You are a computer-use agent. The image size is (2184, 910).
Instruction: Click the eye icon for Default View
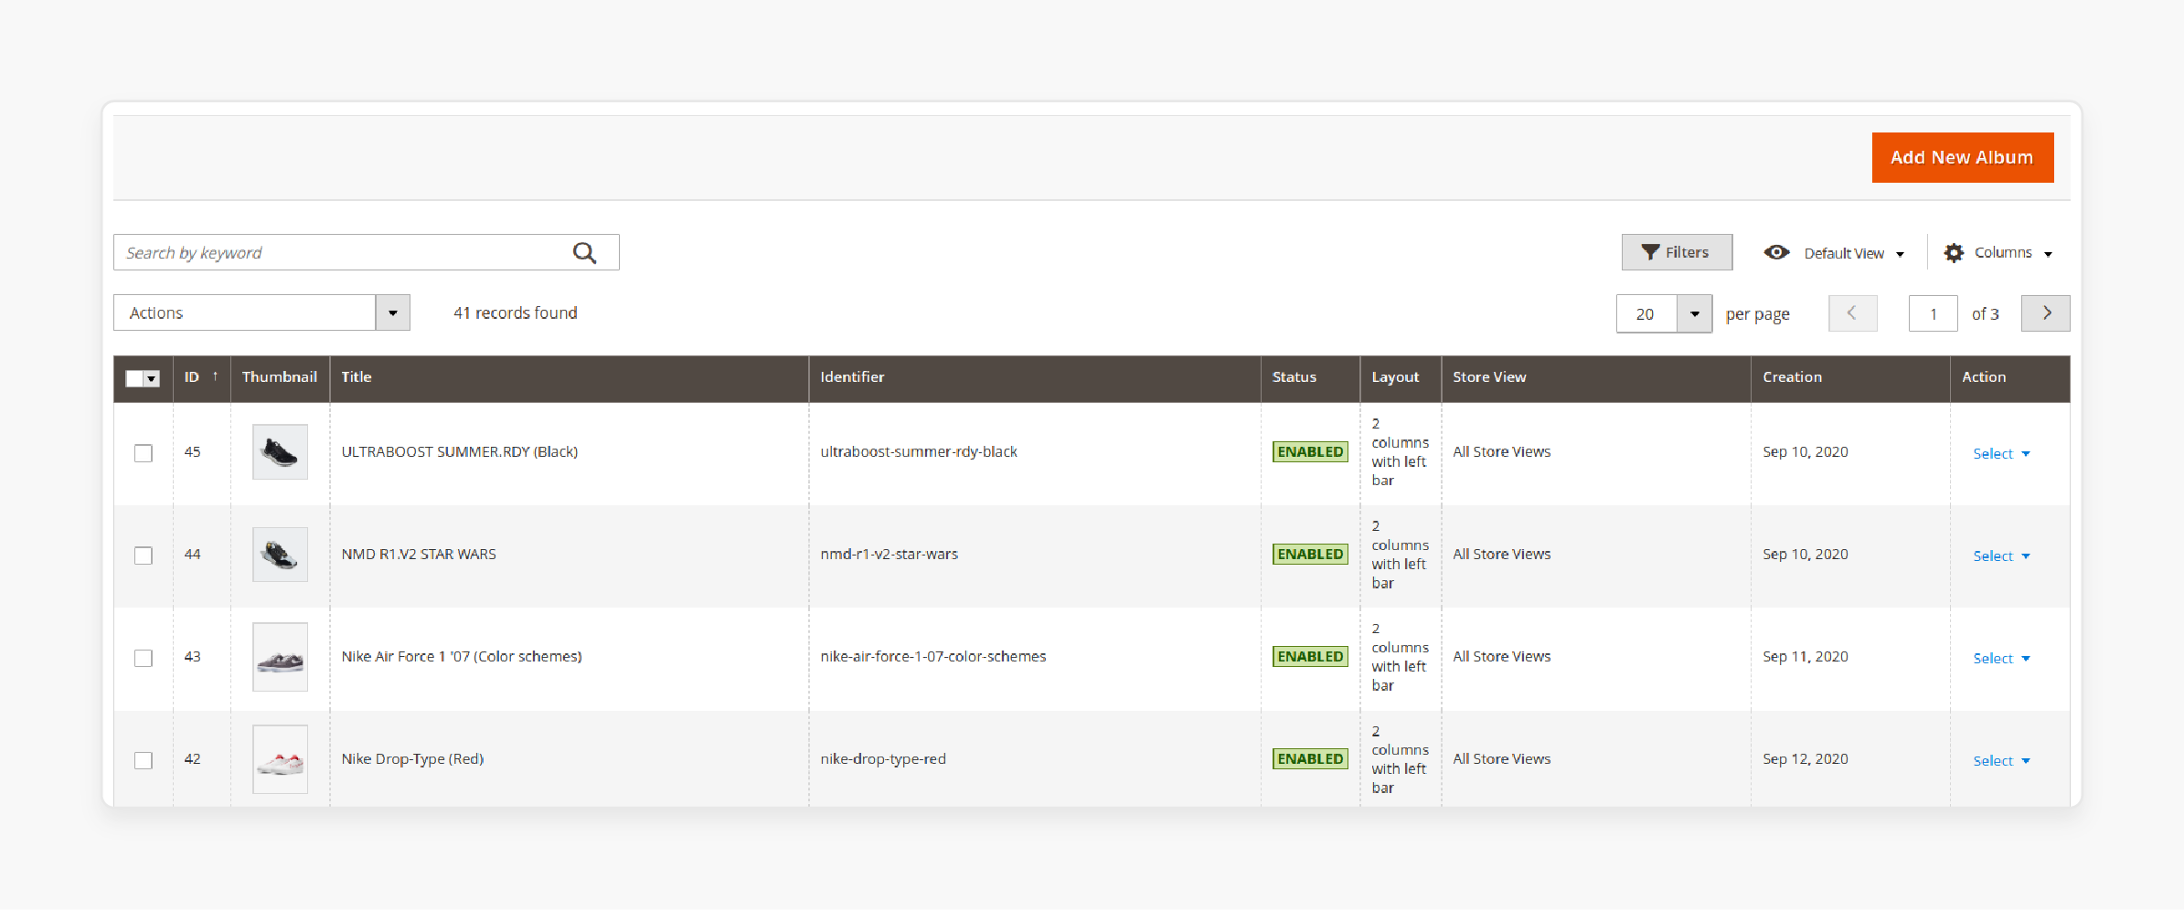click(x=1776, y=252)
